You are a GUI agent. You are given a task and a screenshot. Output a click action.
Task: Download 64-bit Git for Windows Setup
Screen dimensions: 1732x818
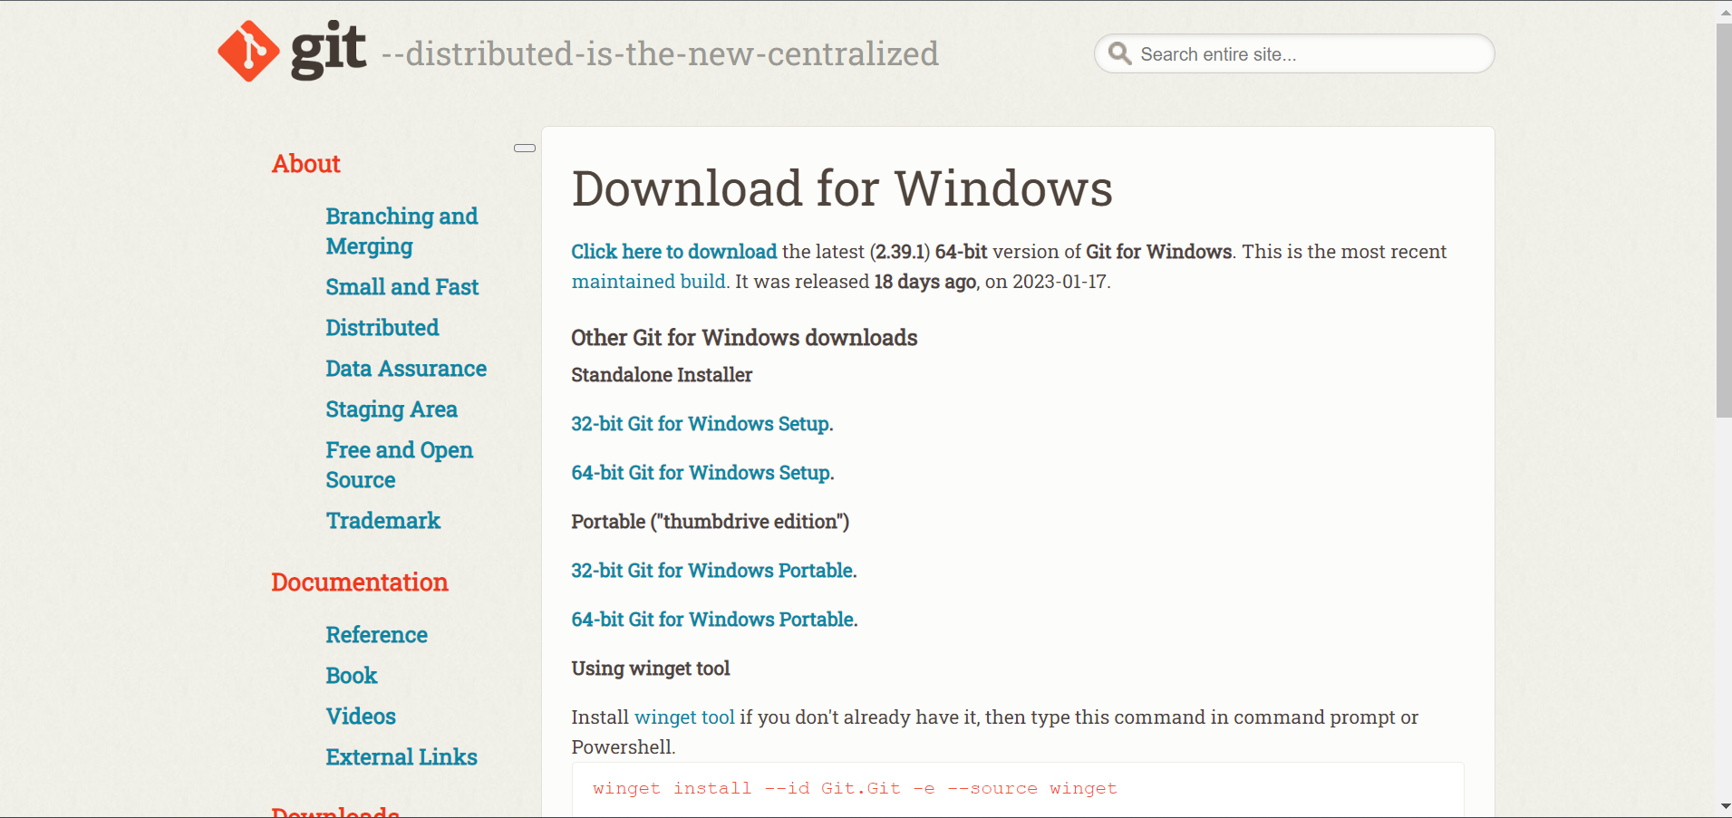point(701,473)
